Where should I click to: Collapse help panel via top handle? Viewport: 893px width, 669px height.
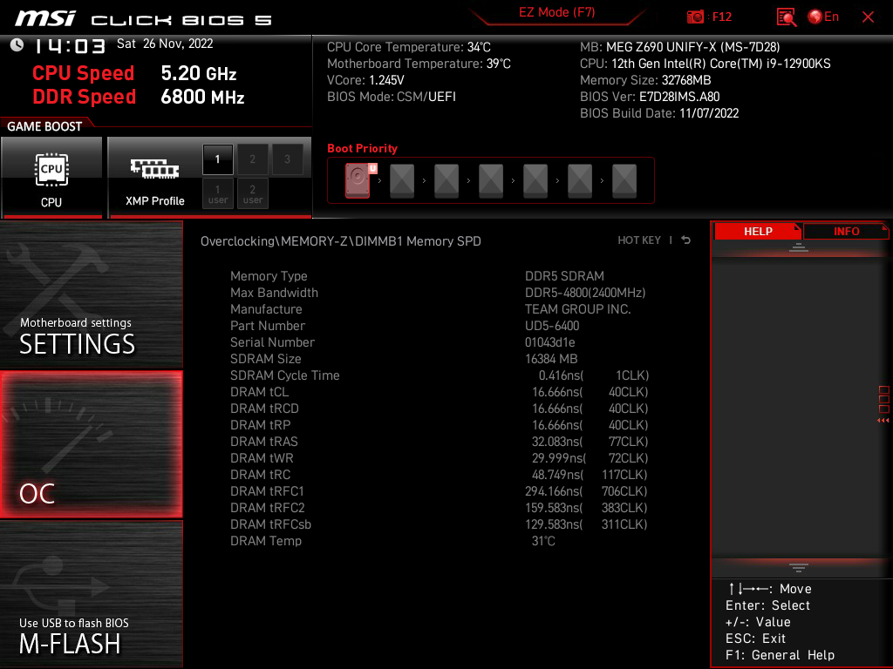(799, 247)
